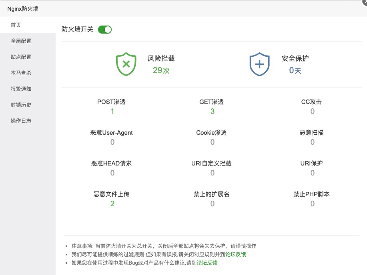Click 论坛反馈 link in the false-positive note

point(235,255)
